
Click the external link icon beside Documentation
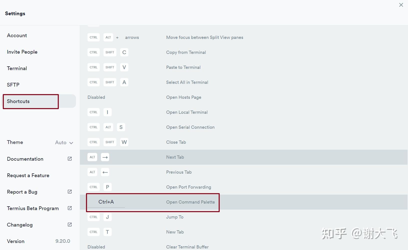click(70, 159)
